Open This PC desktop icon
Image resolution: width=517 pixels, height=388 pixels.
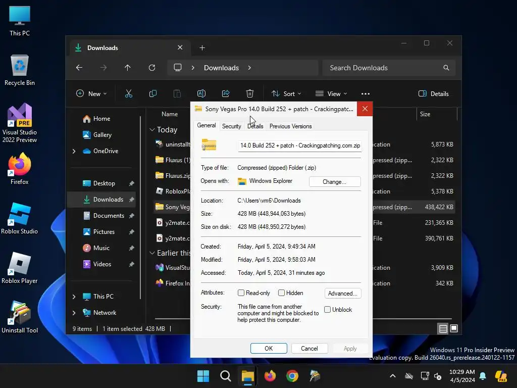pyautogui.click(x=20, y=21)
